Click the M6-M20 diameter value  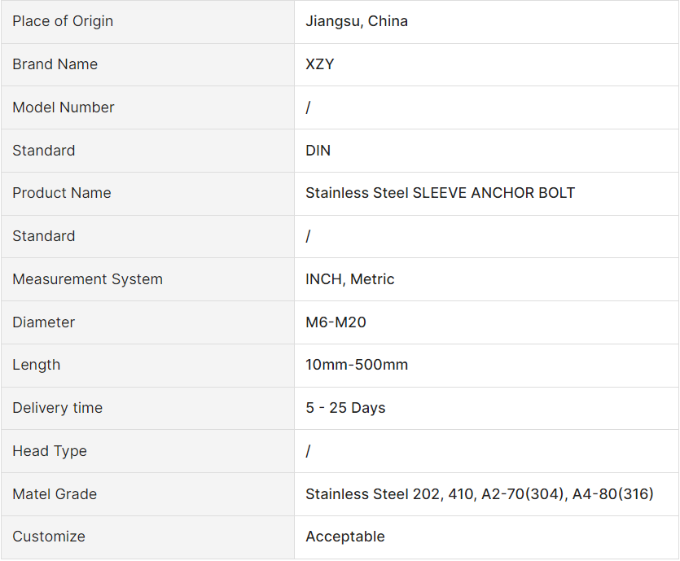(336, 322)
